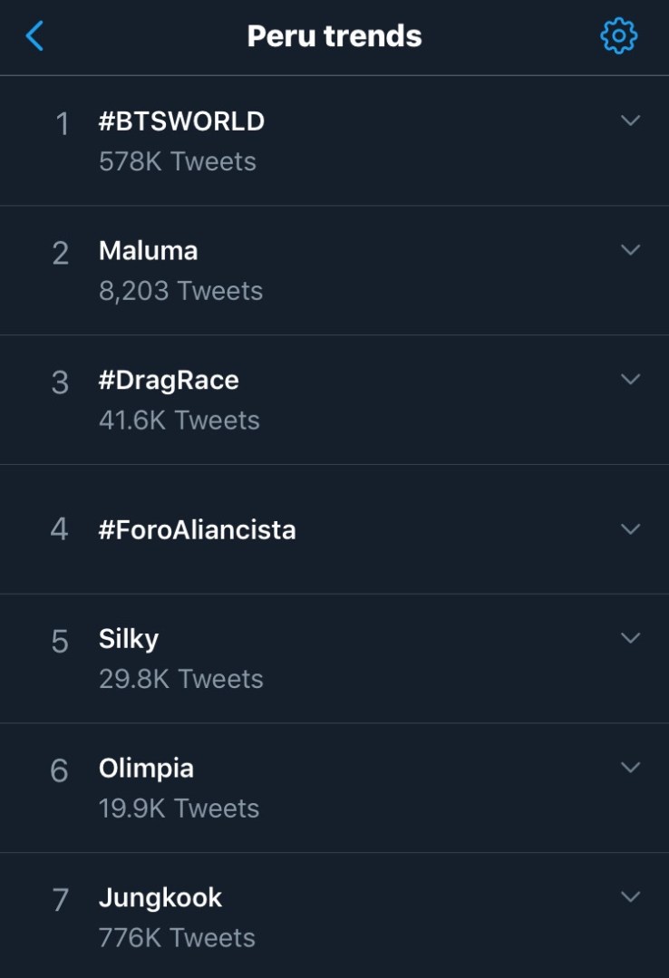Tap the 578K Tweets count

pyautogui.click(x=178, y=161)
